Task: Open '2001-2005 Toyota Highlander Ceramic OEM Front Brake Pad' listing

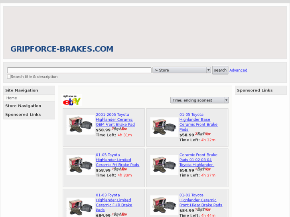Action: 115,119
